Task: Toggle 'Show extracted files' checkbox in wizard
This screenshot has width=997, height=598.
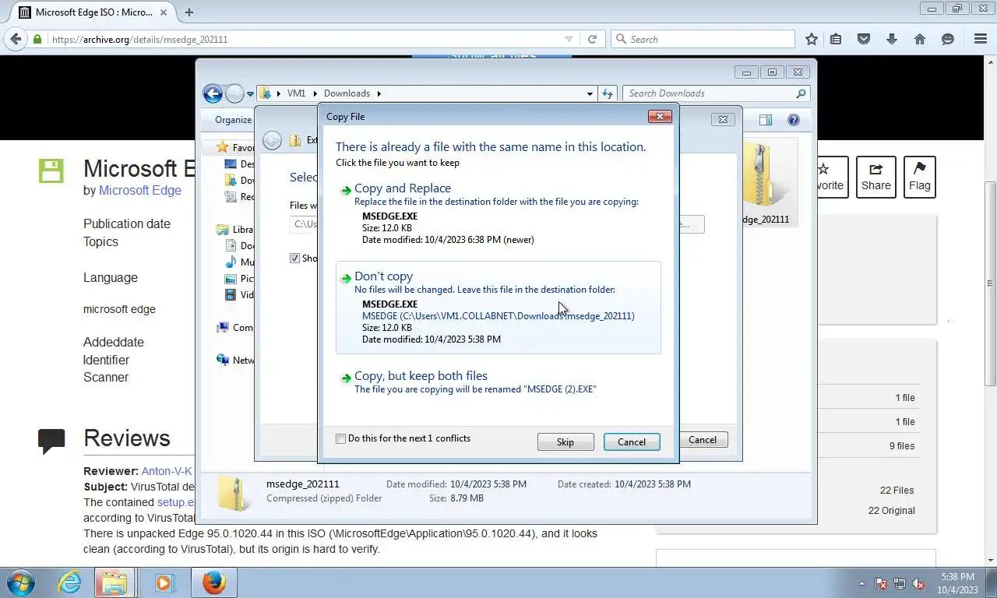Action: pyautogui.click(x=295, y=258)
